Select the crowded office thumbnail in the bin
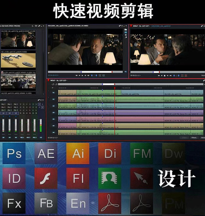The image size is (205, 216). coord(18,81)
